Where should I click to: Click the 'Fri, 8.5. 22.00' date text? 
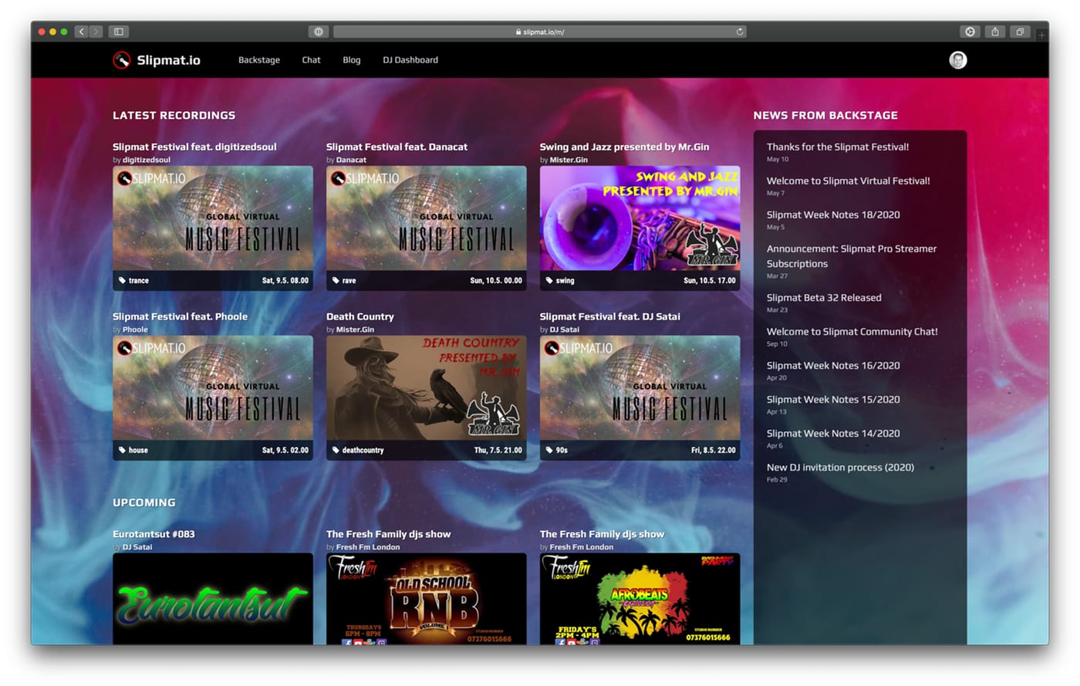(714, 450)
